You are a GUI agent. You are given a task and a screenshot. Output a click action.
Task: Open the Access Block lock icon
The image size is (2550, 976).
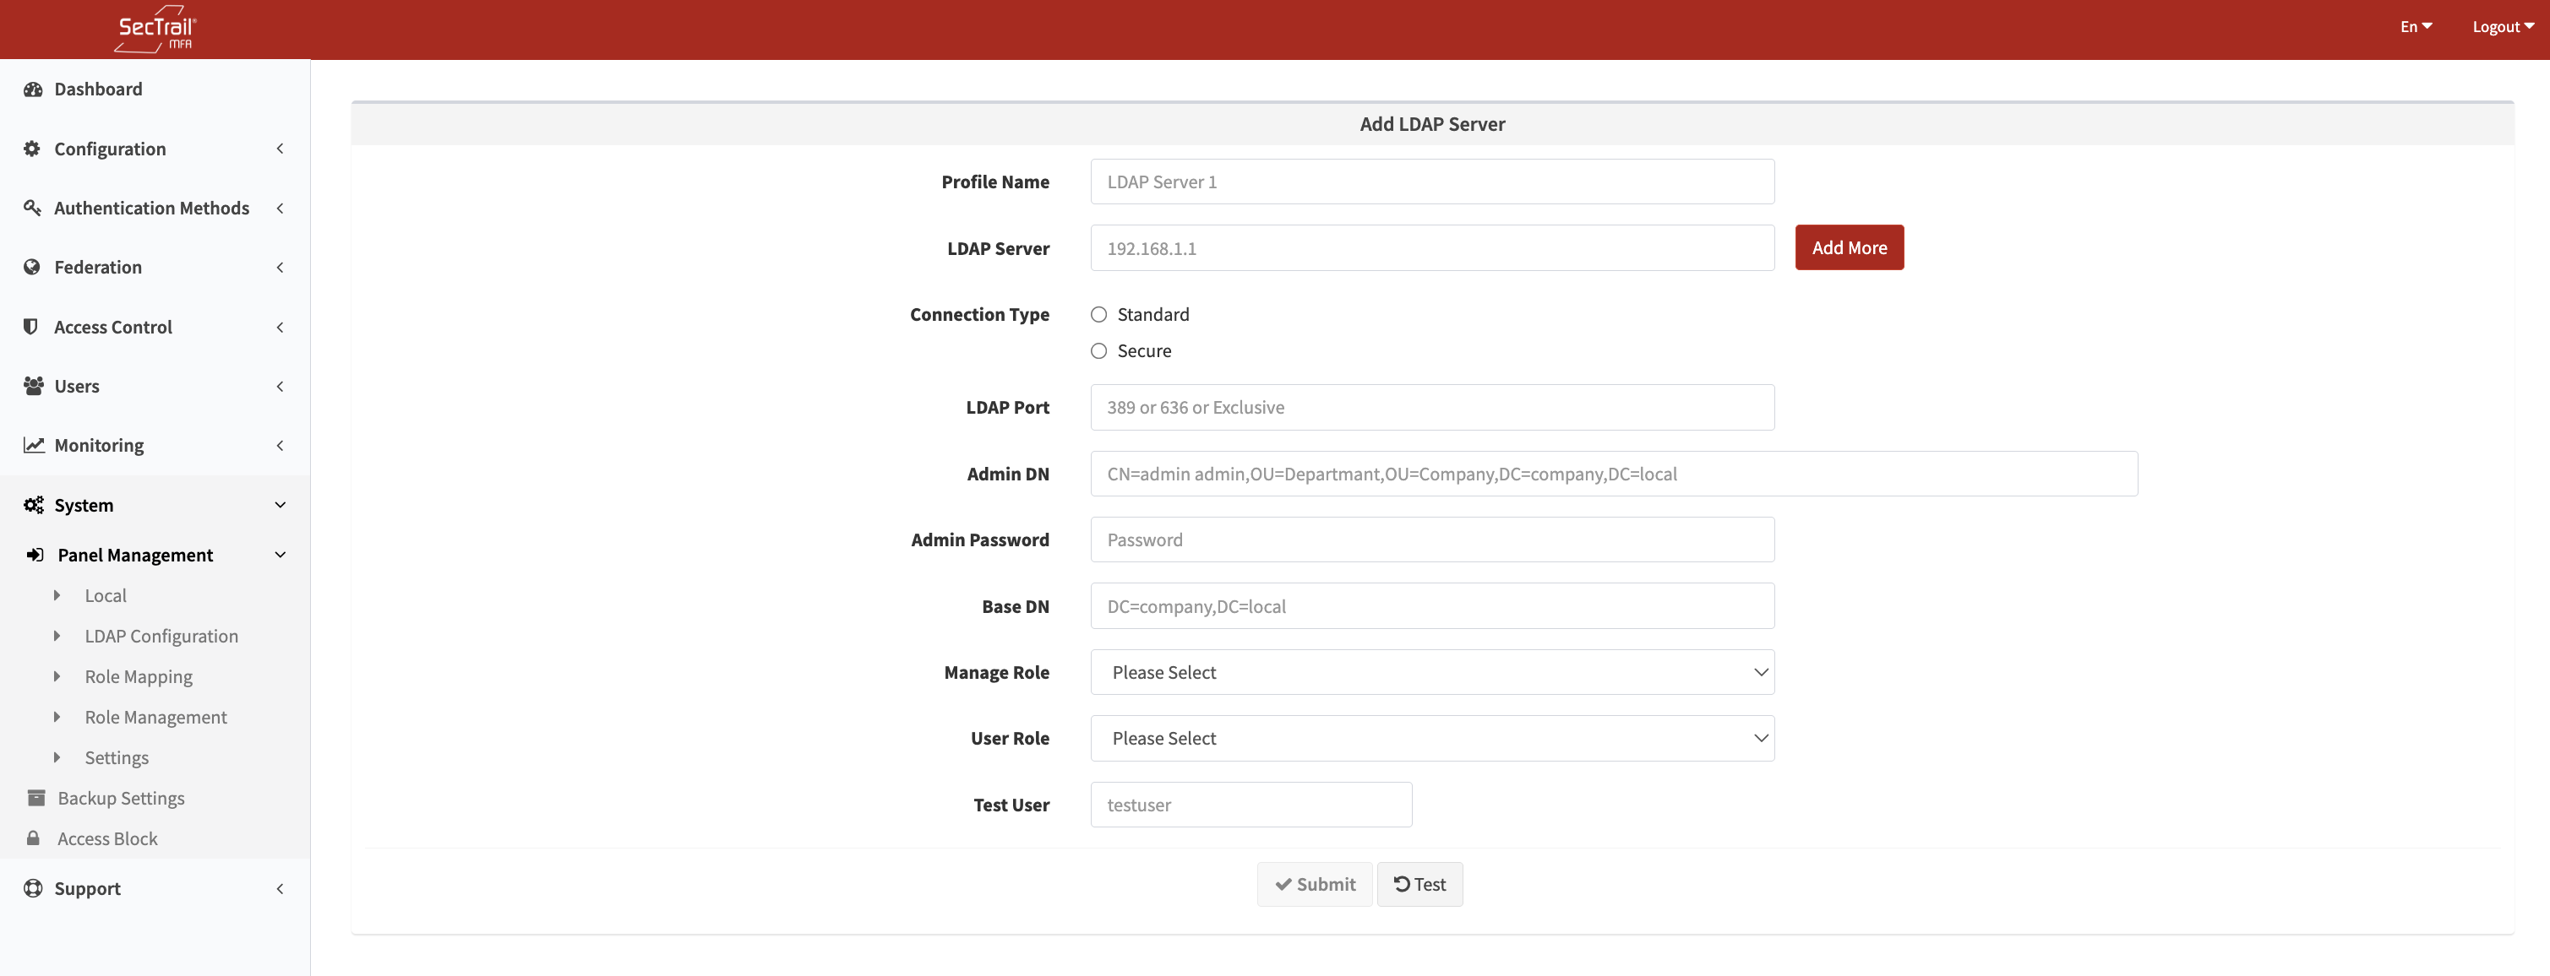tap(33, 838)
